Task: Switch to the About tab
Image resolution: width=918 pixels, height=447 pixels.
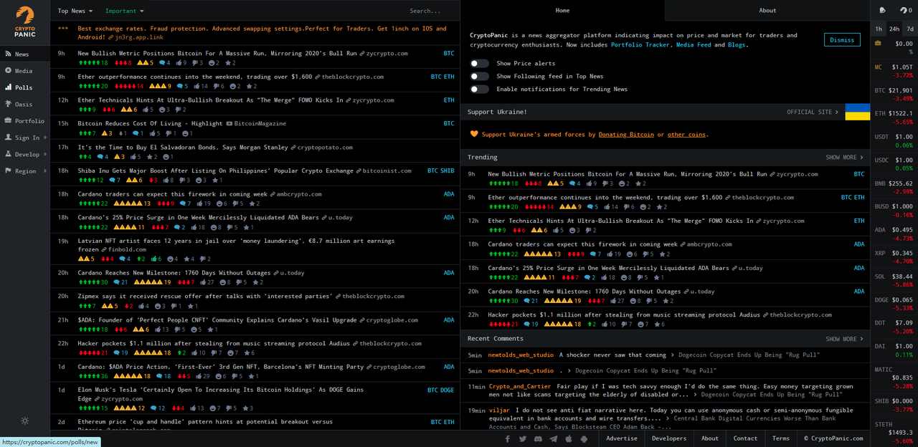Action: point(767,10)
